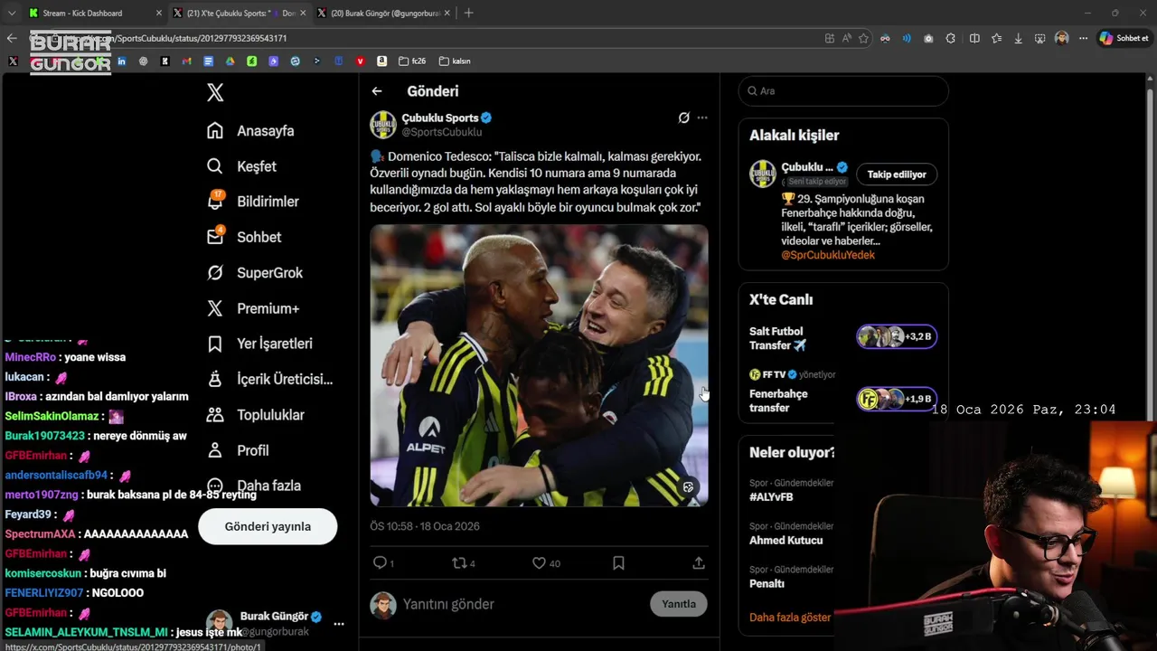
Task: Open Sohbet messages in the sidebar
Action: point(244,237)
